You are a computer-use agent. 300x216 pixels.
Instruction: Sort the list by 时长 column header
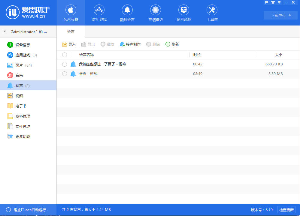pos(197,55)
